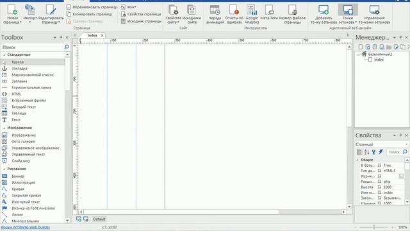This screenshot has width=410, height=231.
Task: Open Отчёты об ошибках
Action: click(234, 14)
